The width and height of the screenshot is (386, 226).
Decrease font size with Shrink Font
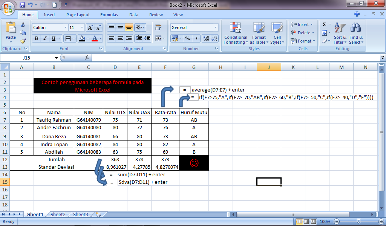(x=98, y=27)
